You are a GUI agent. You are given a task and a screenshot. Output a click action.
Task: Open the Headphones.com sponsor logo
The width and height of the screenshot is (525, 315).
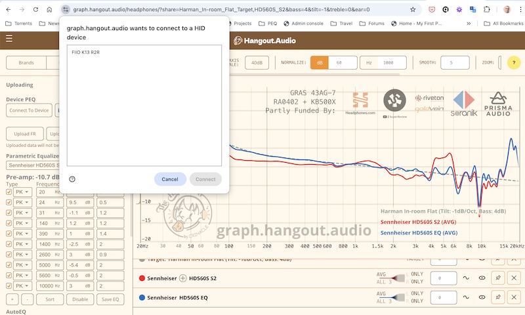pyautogui.click(x=360, y=104)
